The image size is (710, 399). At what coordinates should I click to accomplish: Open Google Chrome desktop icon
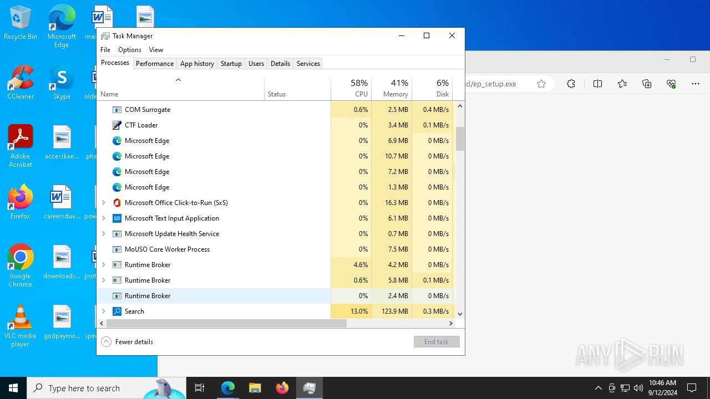(21, 266)
